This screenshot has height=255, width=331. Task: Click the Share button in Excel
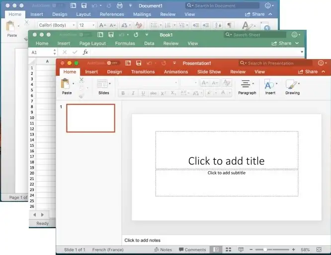(x=281, y=43)
